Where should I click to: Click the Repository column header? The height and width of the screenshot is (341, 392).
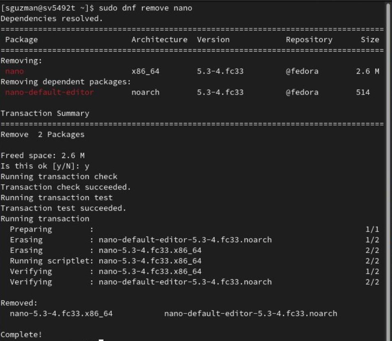[x=309, y=40]
